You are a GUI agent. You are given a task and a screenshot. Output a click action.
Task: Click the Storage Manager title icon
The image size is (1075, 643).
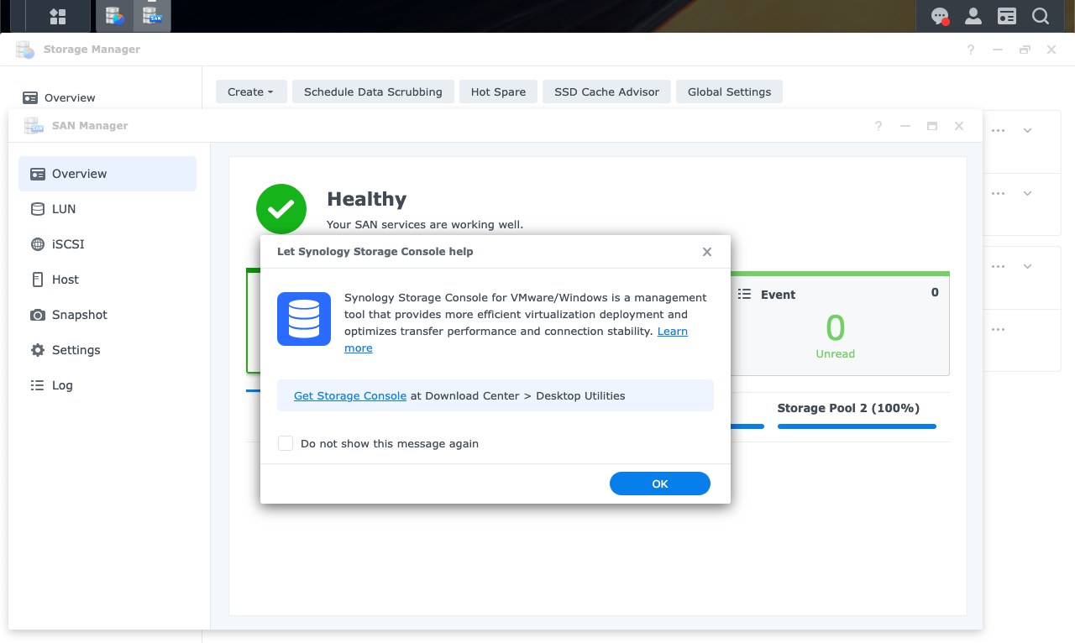pos(25,50)
